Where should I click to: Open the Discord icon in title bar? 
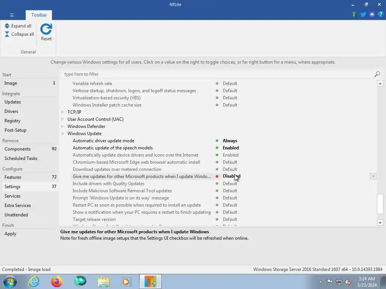[x=372, y=14]
